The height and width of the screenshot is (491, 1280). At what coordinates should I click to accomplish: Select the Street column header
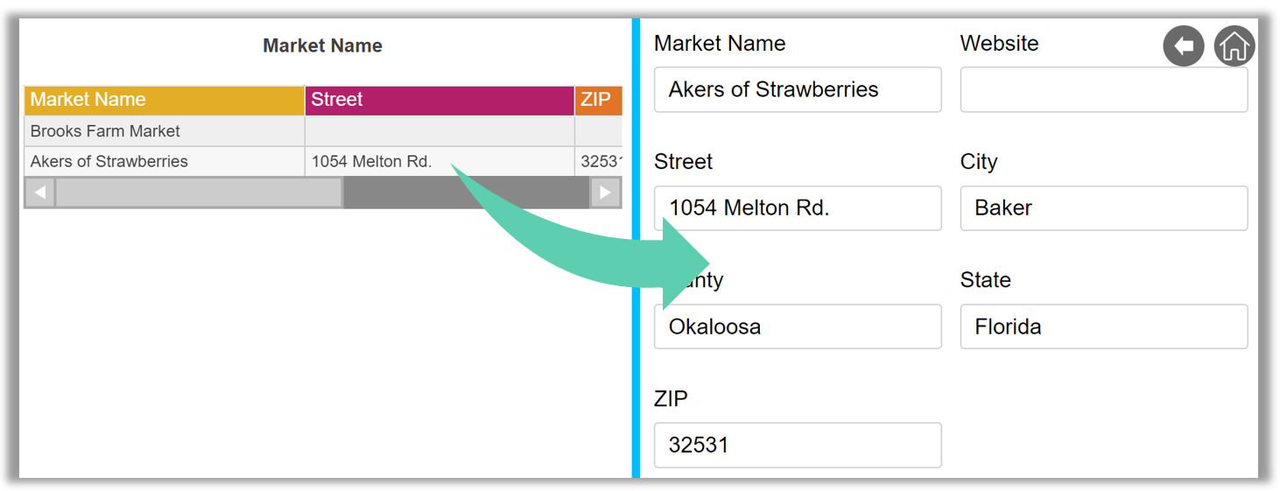(x=440, y=100)
